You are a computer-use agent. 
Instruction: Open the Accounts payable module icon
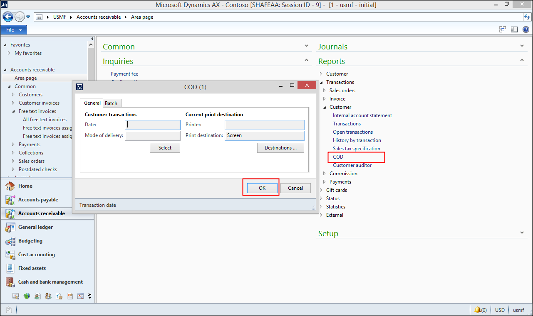click(x=10, y=199)
